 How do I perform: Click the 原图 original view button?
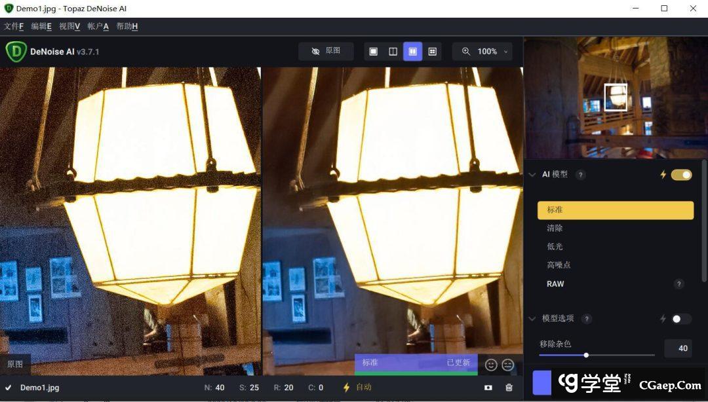[326, 51]
